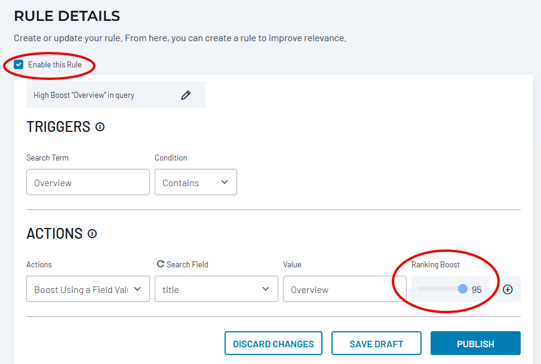Screen dimensions: 541x364
Task: Click the RULE DETAILS page heading
Action: click(x=67, y=16)
